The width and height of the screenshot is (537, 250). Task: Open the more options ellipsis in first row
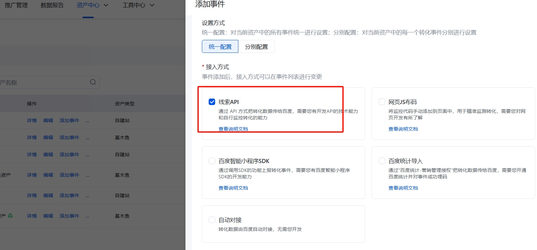tap(88, 121)
